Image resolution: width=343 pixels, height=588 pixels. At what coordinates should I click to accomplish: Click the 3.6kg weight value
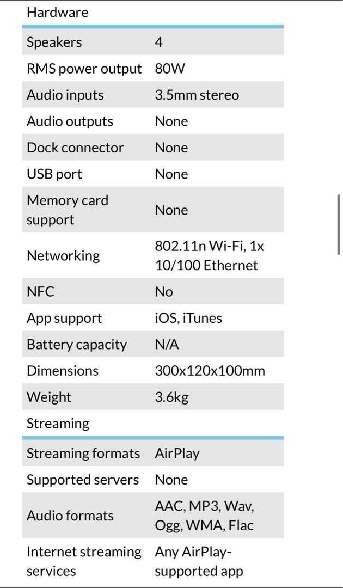171,397
